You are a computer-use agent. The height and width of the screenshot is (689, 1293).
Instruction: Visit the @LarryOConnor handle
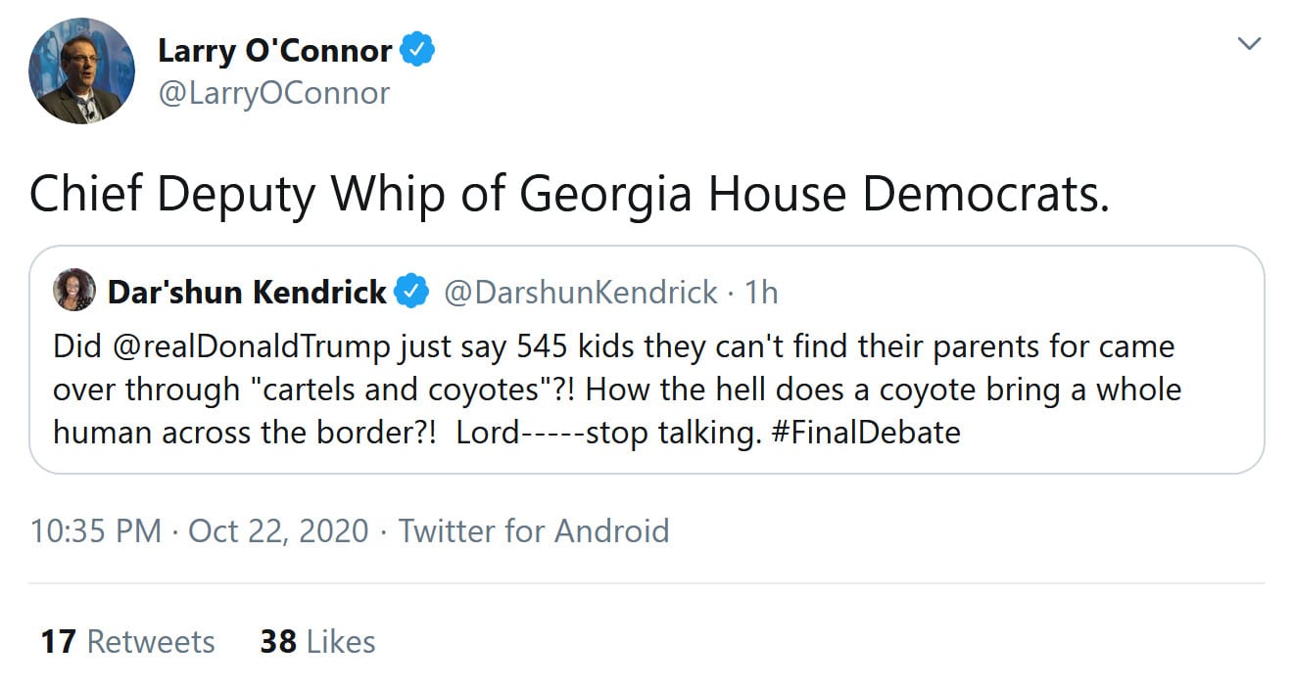(273, 93)
